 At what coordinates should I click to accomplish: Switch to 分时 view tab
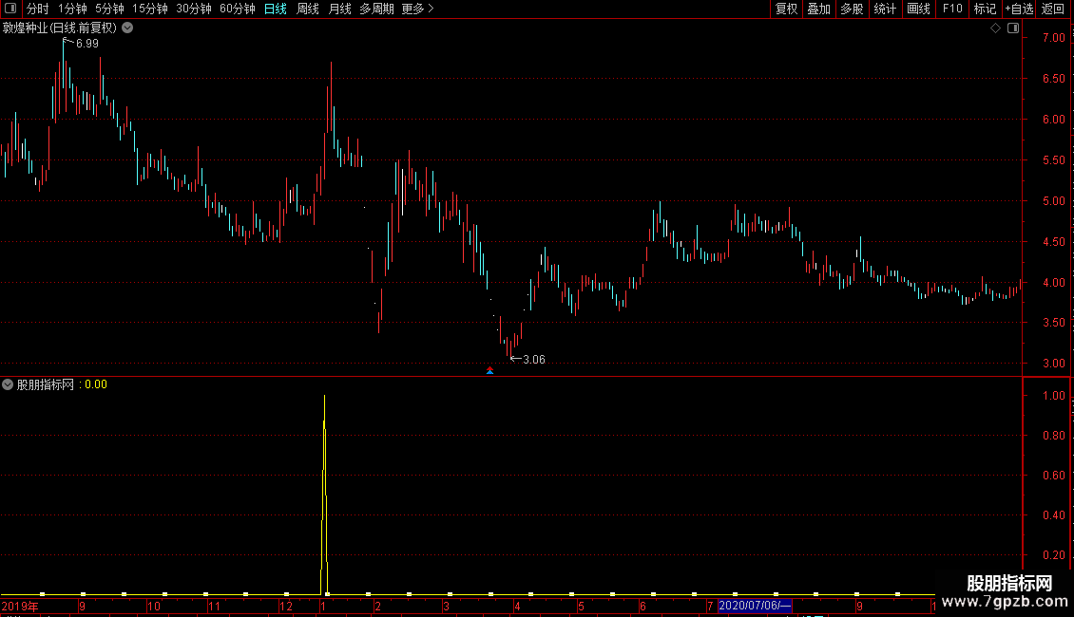click(x=38, y=9)
